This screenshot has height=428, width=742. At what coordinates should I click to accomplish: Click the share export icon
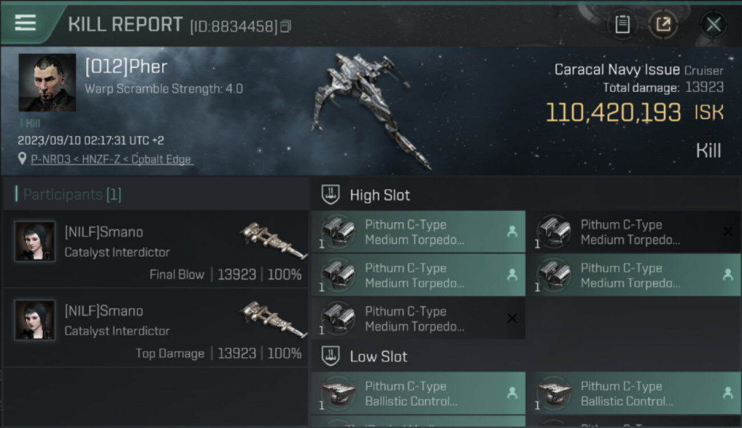coord(663,25)
